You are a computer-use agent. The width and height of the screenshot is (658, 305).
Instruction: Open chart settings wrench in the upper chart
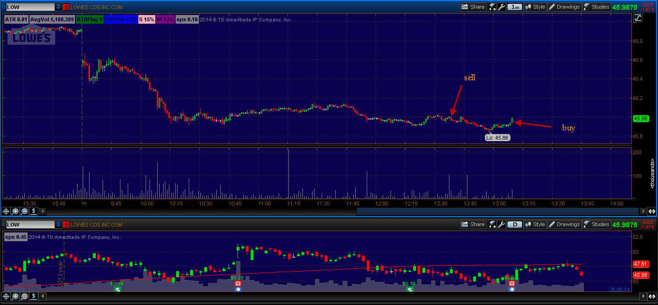[x=502, y=7]
